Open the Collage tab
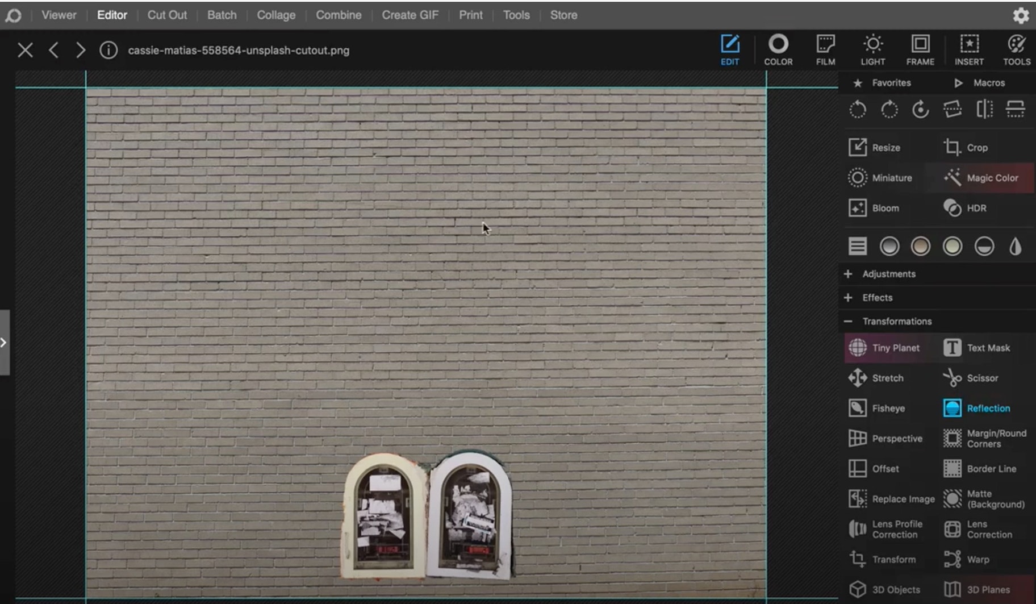 [276, 15]
